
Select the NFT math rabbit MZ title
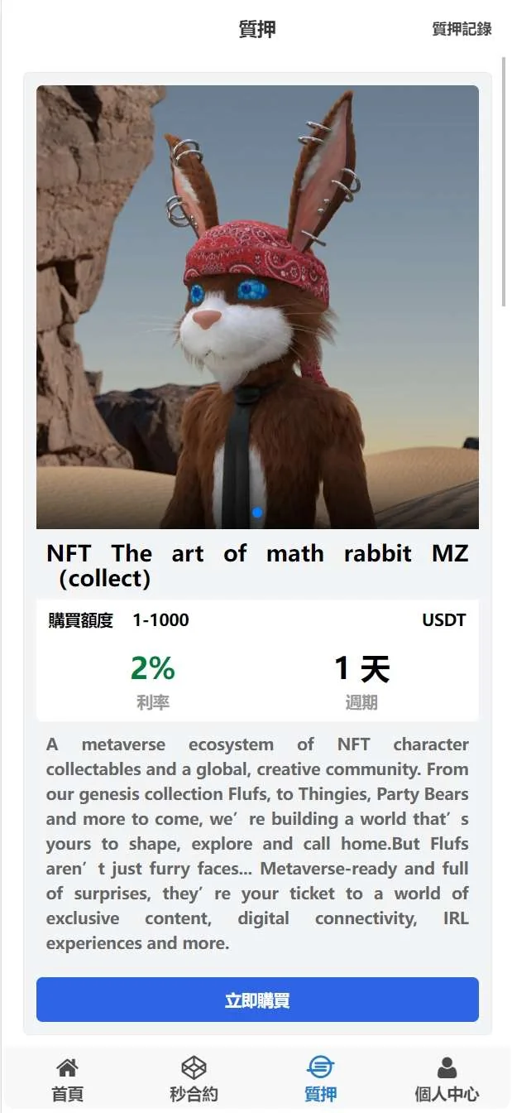coord(257,566)
